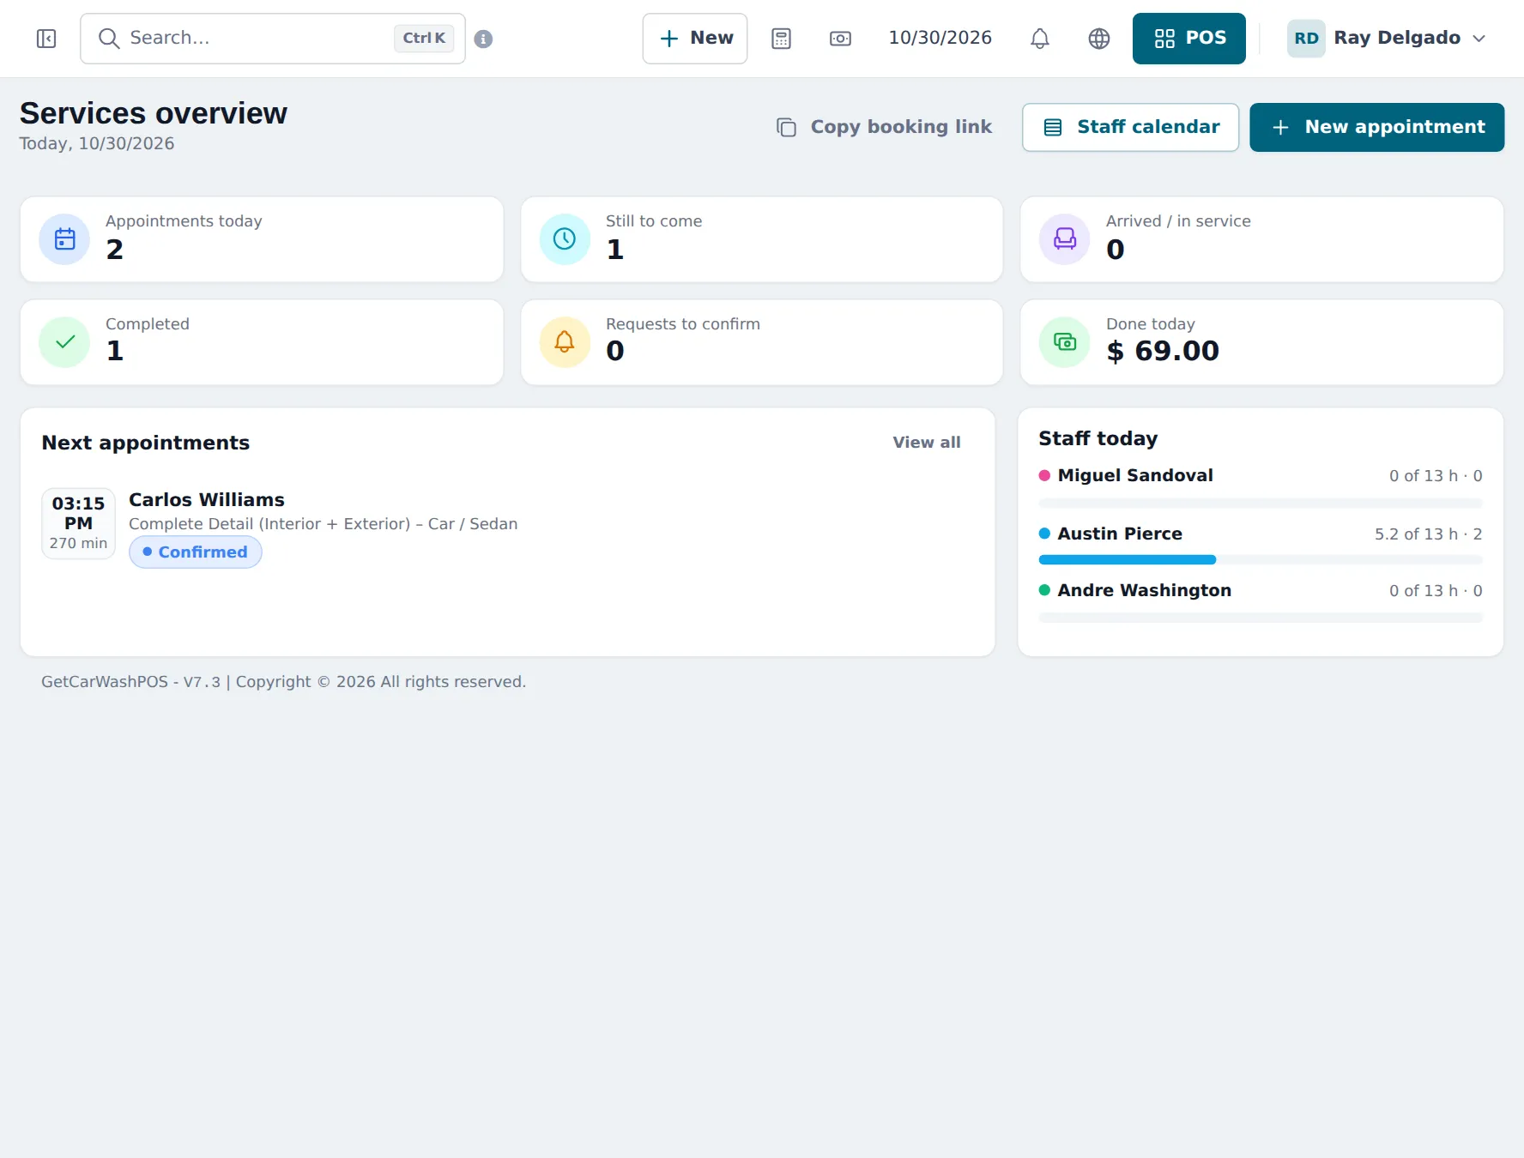This screenshot has height=1158, width=1524.
Task: Open the cash drawer icon
Action: [840, 39]
